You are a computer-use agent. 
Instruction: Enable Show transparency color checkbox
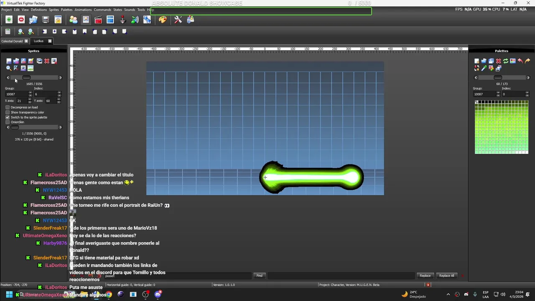click(8, 112)
